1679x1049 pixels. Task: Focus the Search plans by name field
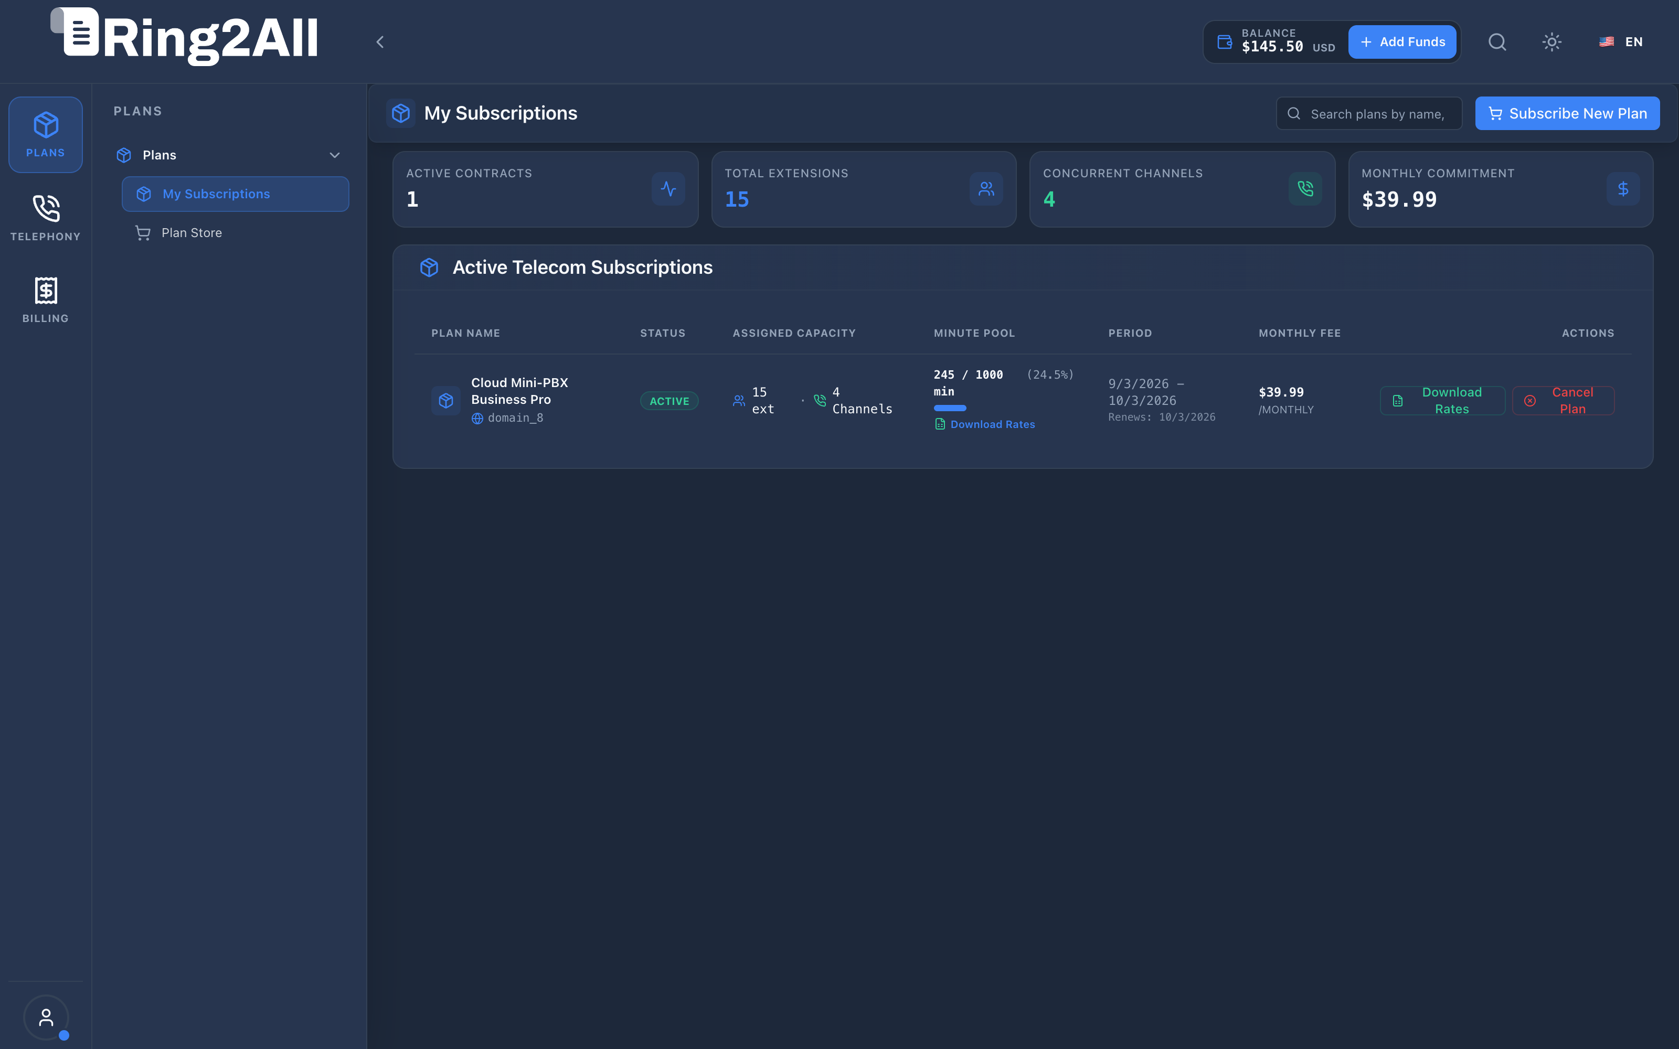click(1368, 113)
